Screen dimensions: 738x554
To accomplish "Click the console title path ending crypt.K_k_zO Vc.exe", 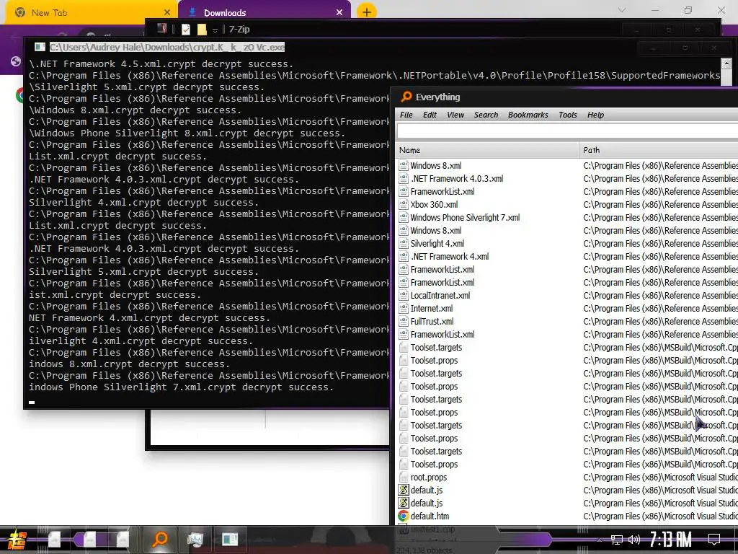I will coord(167,47).
